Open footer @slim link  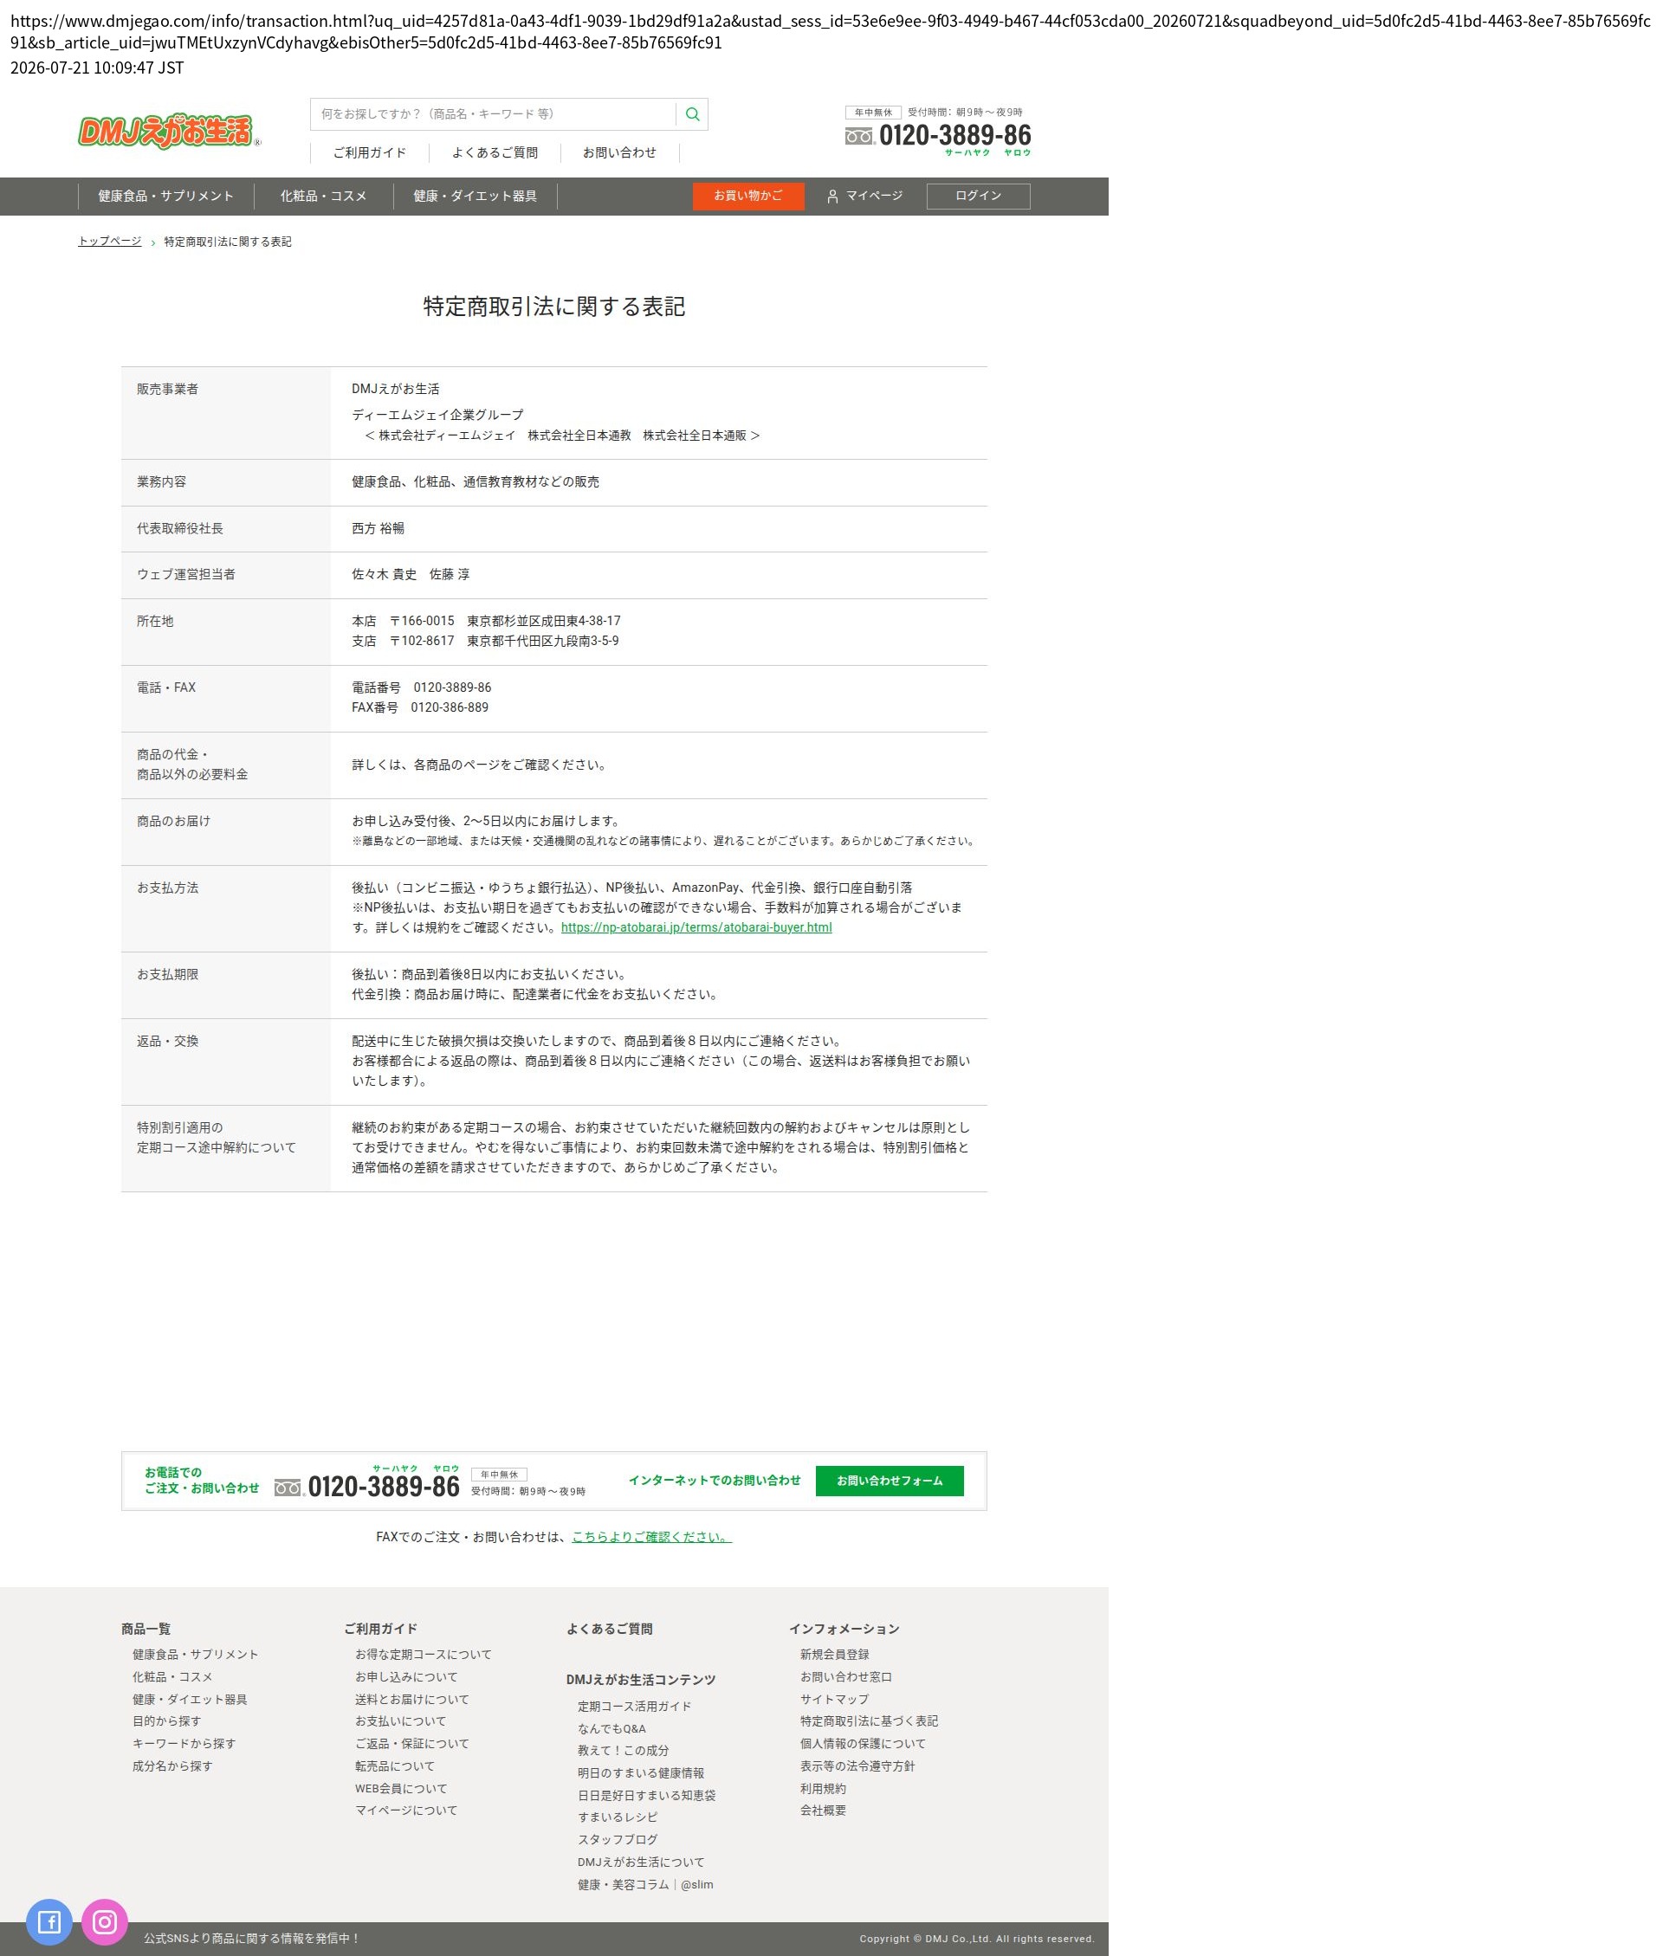point(696,1885)
